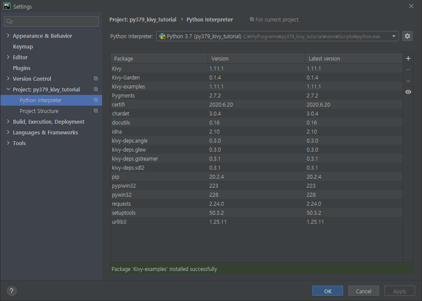The image size is (422, 301).
Task: Click project-level icon beside Project: py379_kivy_tutorial
Action: coord(96,89)
